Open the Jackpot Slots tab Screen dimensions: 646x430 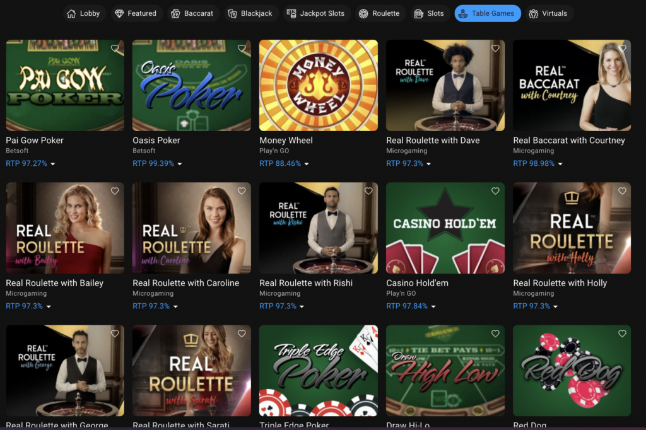point(316,14)
